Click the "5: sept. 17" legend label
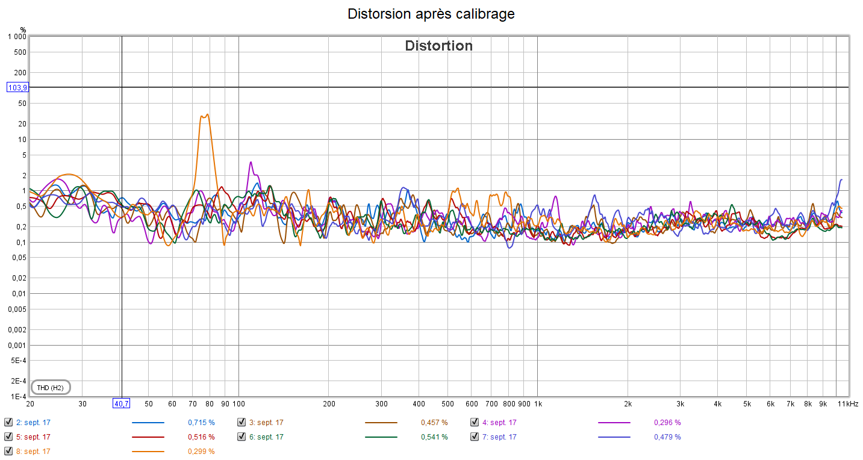The height and width of the screenshot is (460, 863). point(33,437)
